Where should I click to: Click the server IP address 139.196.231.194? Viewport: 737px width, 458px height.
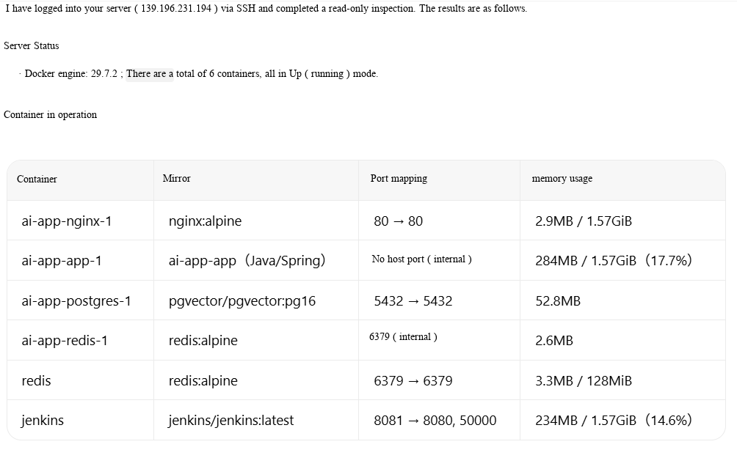[x=176, y=9]
